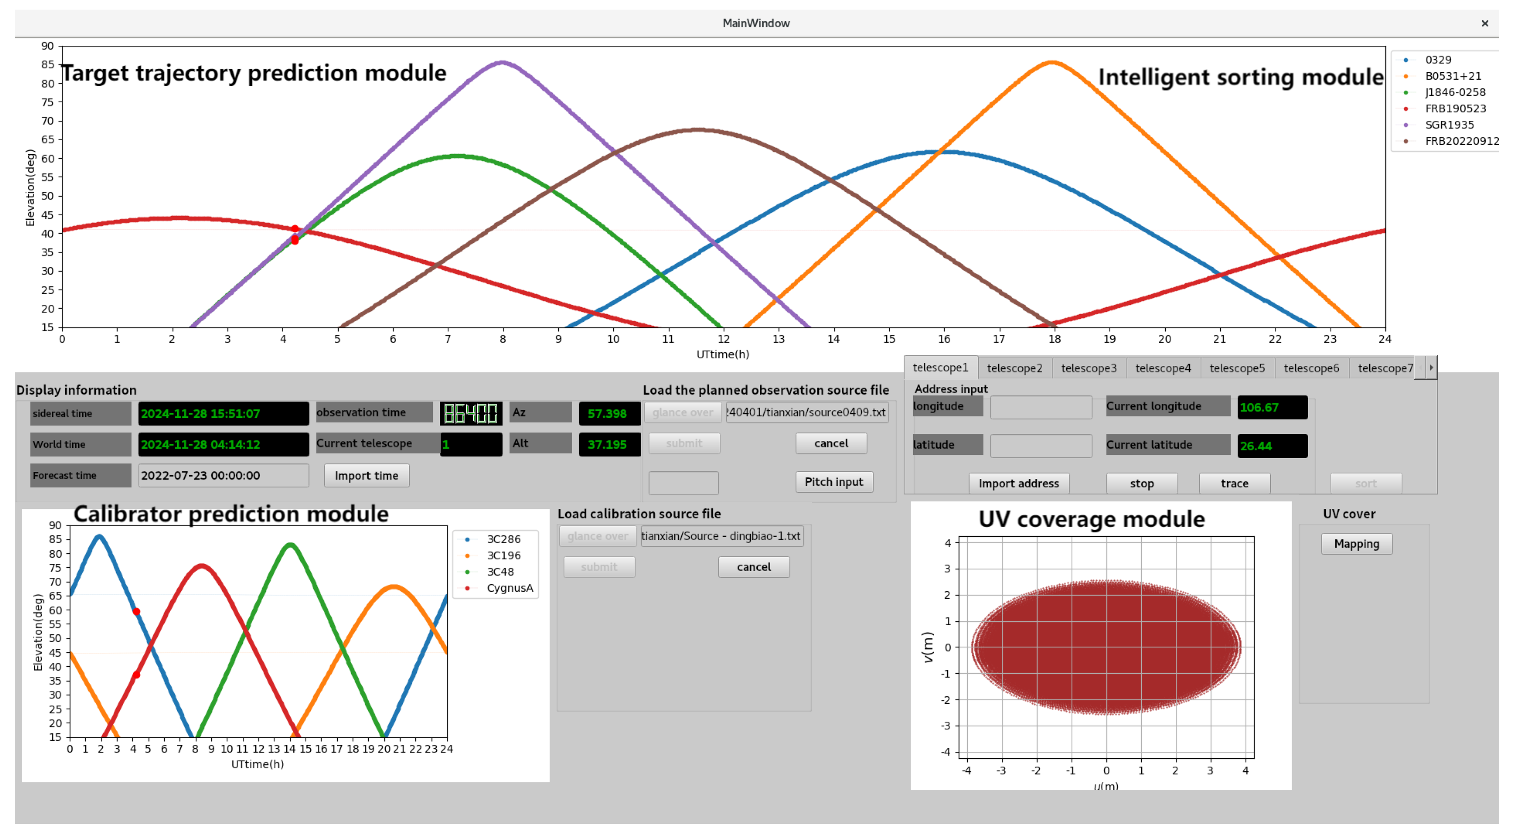Cancel the calibration source file load
The height and width of the screenshot is (837, 1514).
point(754,567)
